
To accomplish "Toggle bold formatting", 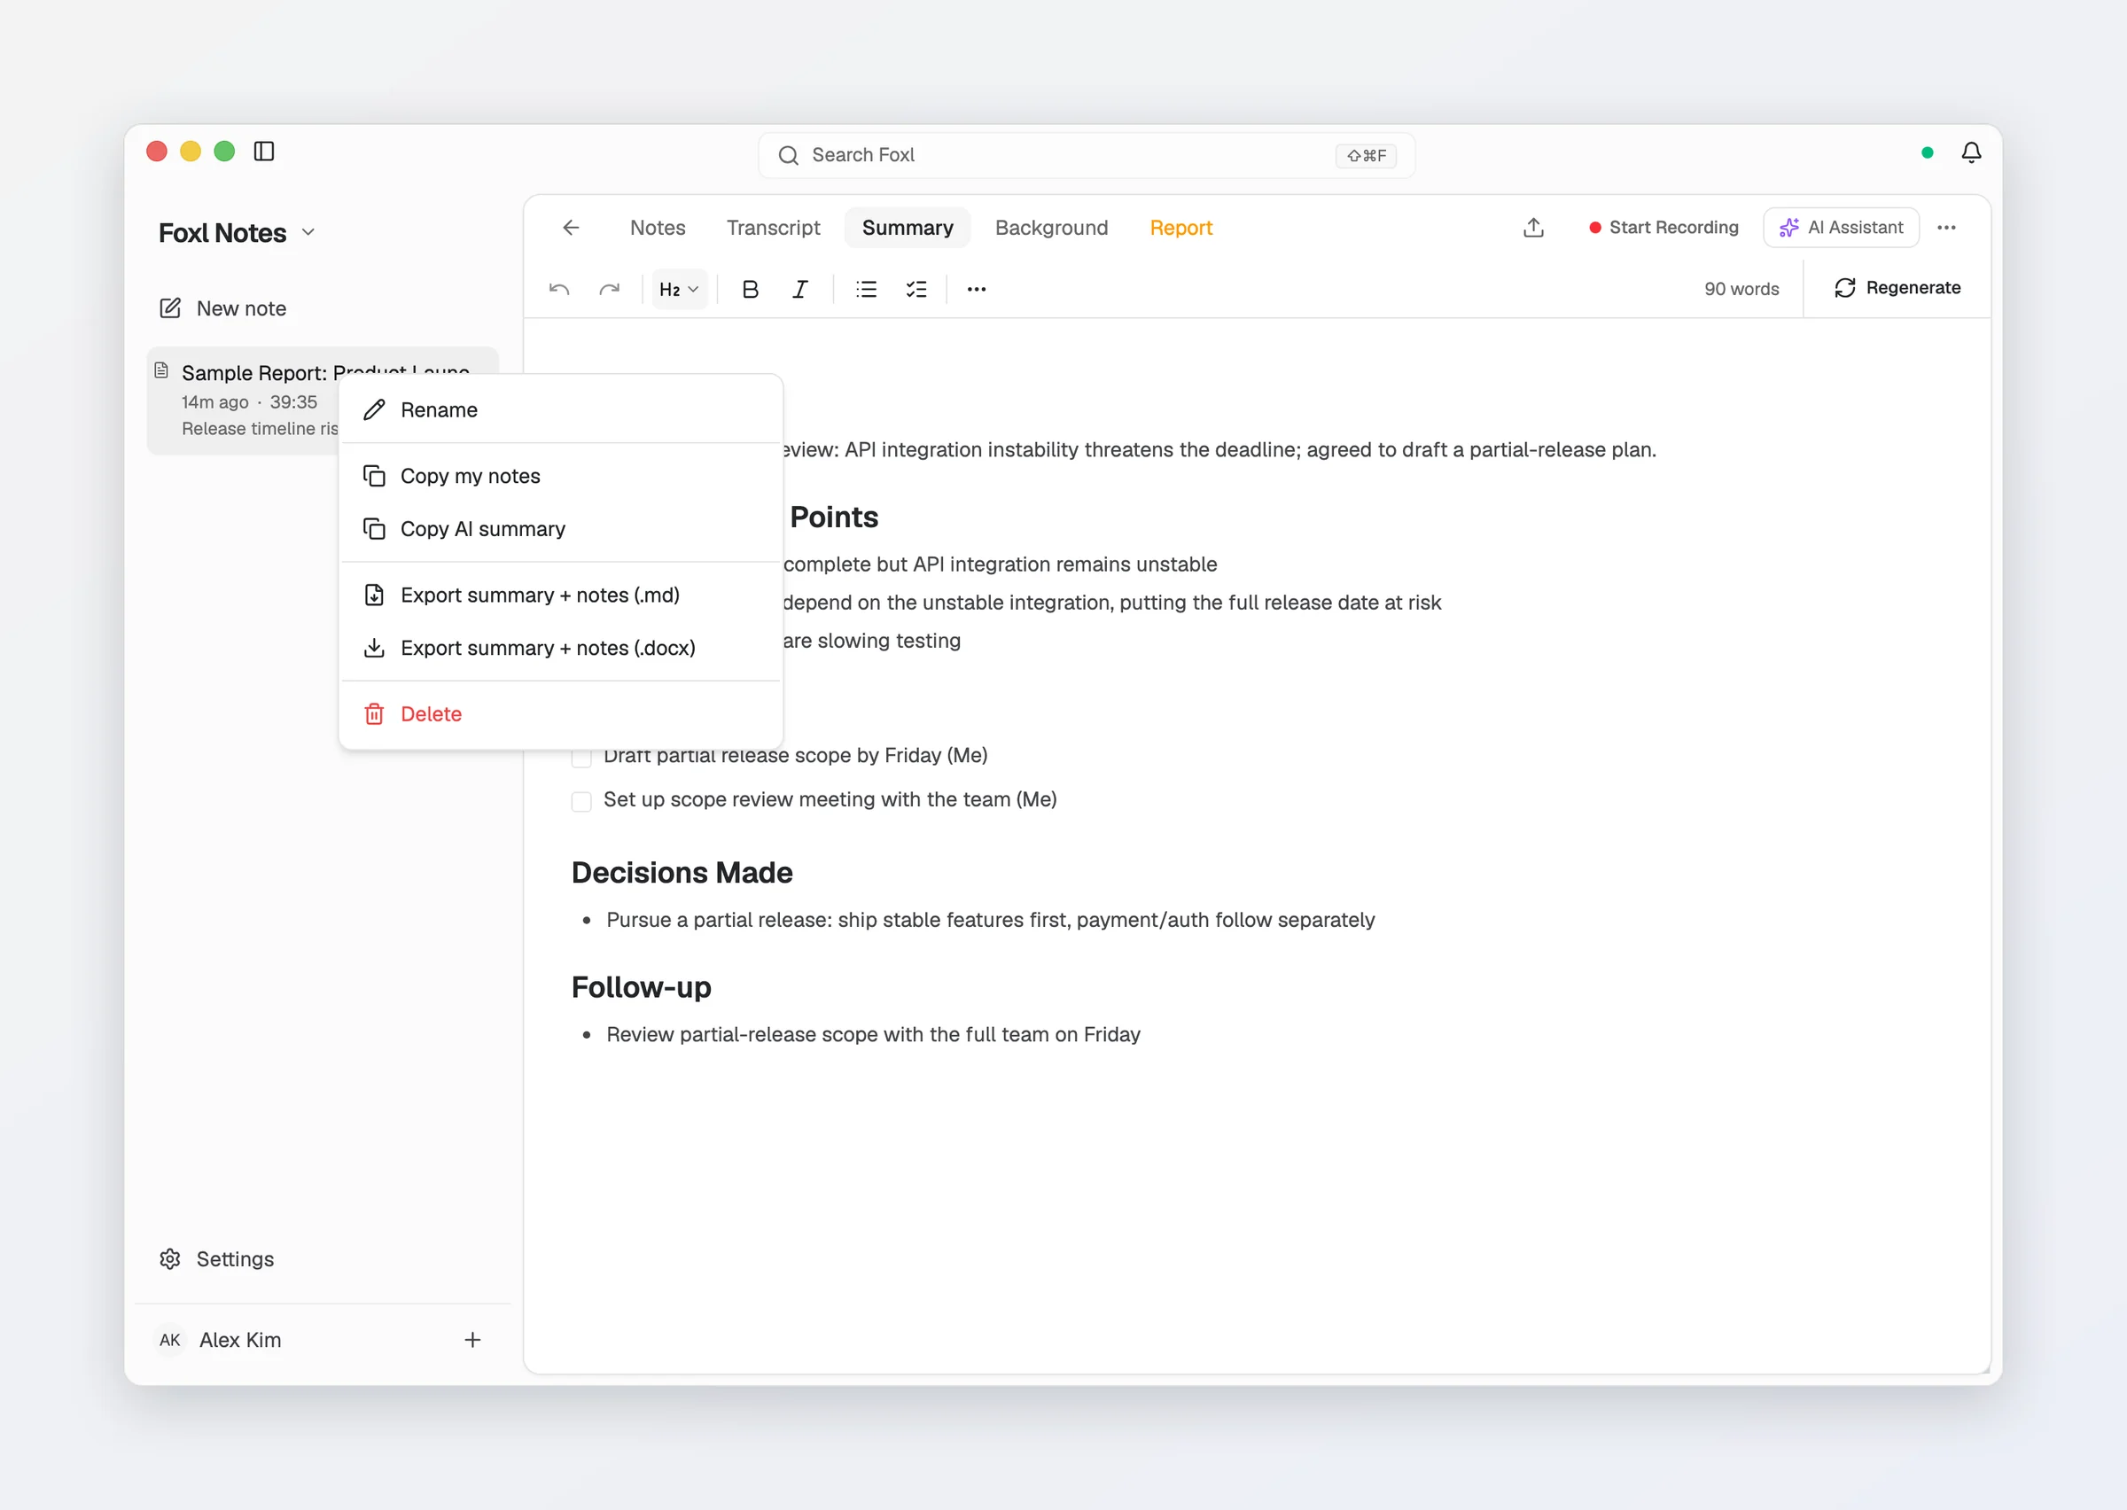I will (751, 289).
